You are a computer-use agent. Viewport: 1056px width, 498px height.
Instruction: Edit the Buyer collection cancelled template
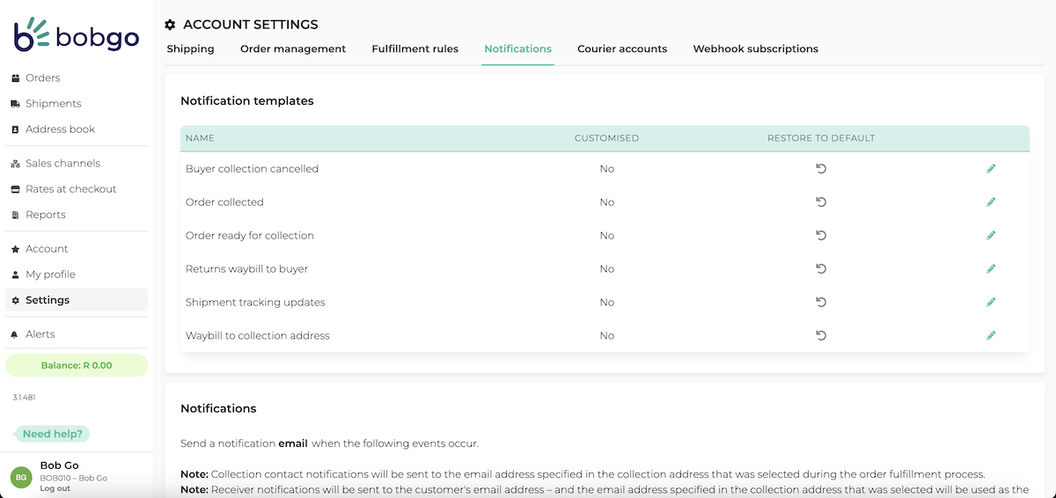tap(991, 168)
